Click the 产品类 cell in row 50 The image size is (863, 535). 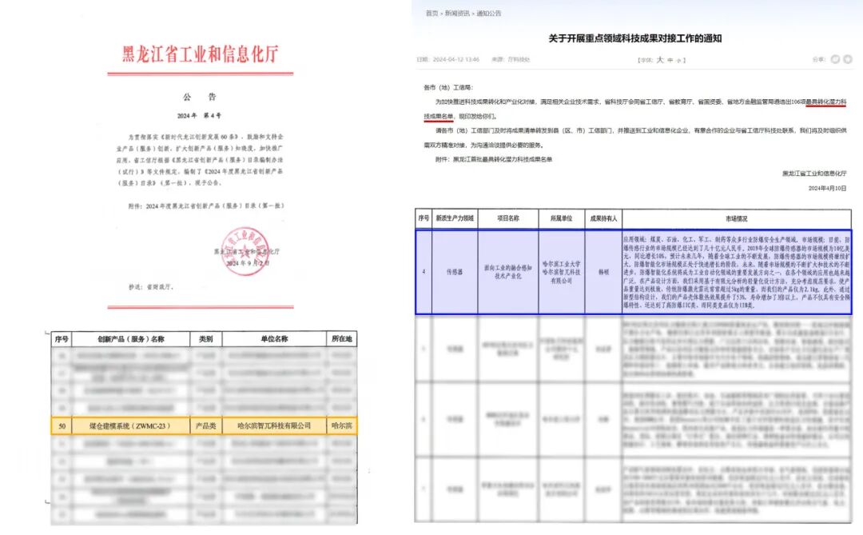point(206,426)
